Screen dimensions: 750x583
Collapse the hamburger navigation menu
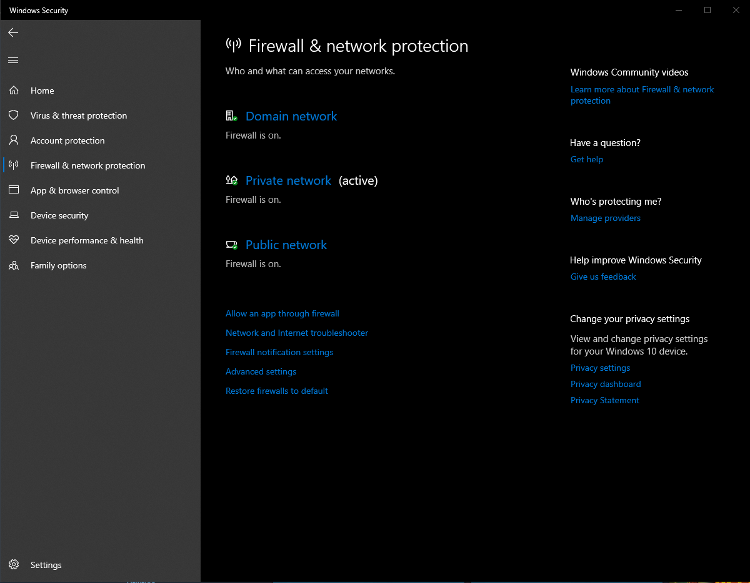tap(13, 61)
